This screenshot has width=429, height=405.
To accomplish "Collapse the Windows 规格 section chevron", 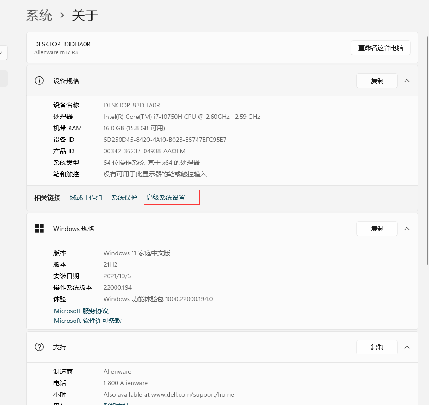I will click(x=407, y=229).
